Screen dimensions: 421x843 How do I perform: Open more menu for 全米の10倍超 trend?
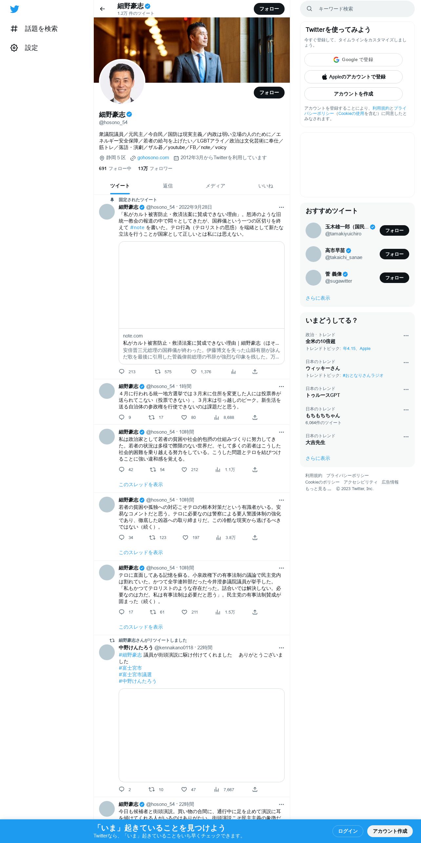[406, 335]
